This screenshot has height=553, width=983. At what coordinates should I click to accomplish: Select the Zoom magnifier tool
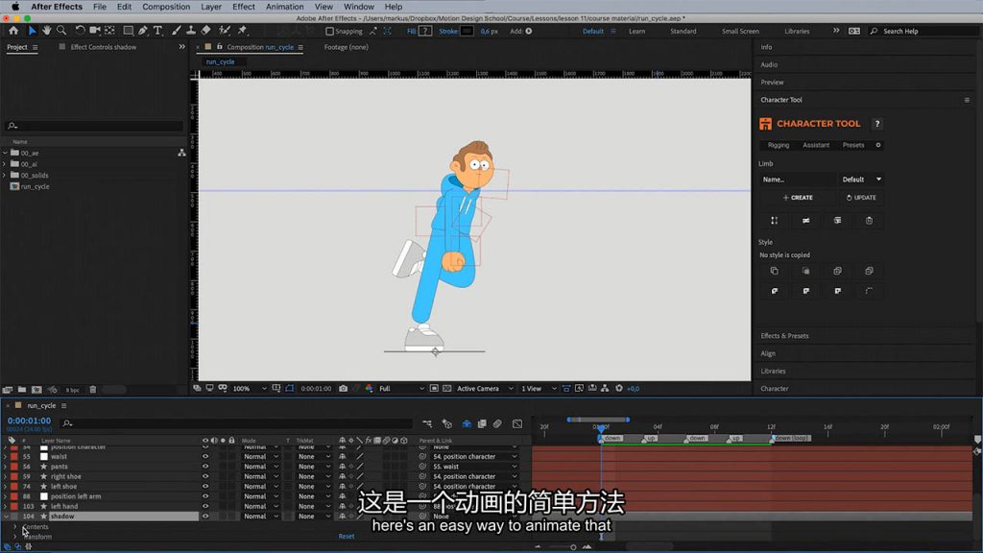click(61, 30)
